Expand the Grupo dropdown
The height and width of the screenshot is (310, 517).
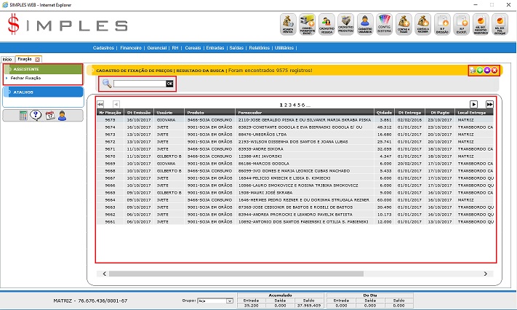point(230,300)
